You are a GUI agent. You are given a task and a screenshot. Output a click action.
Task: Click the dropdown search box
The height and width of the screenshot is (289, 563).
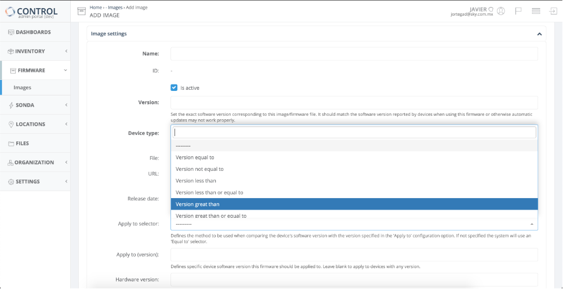pos(354,132)
